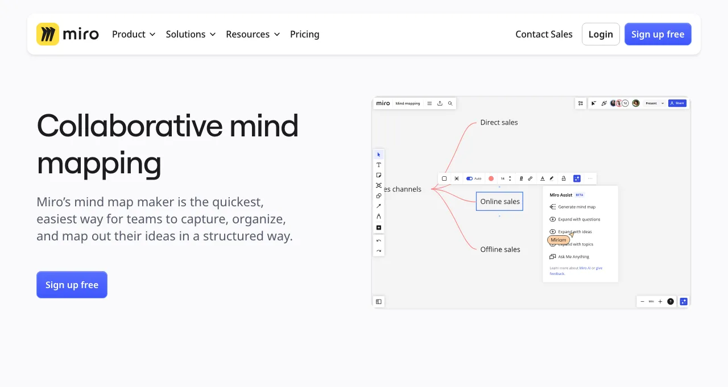Screen dimensions: 728x387
Task: Select the Pen tool in the board toolbar
Action: click(x=379, y=217)
